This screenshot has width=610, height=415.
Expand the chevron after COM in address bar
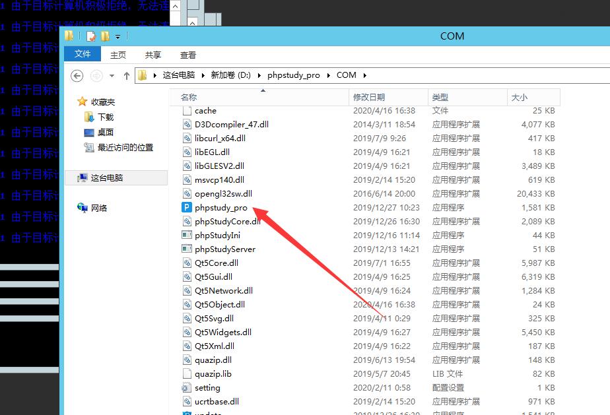click(364, 75)
